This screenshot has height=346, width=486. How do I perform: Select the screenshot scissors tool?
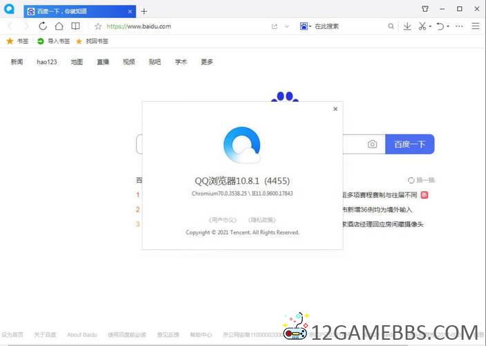click(x=422, y=26)
